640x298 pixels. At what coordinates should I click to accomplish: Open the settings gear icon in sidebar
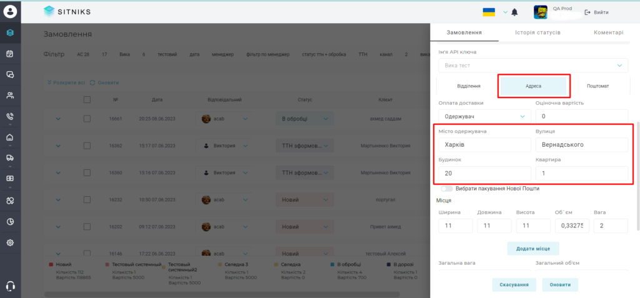coord(10,242)
